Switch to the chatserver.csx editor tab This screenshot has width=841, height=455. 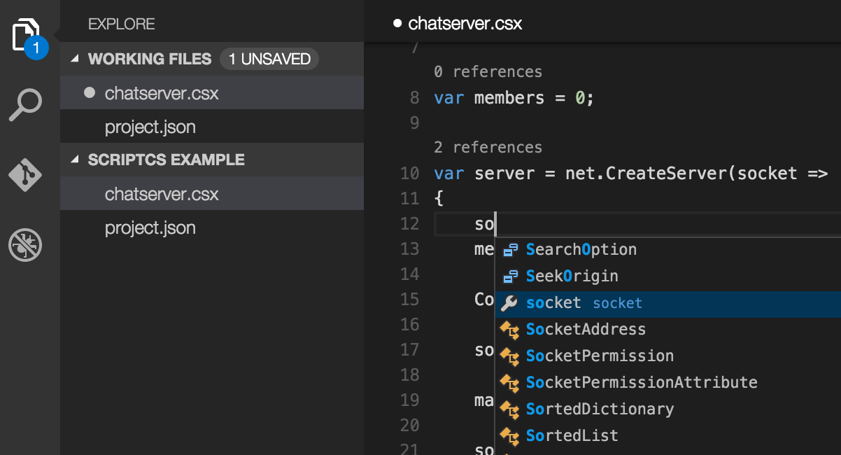pos(465,22)
